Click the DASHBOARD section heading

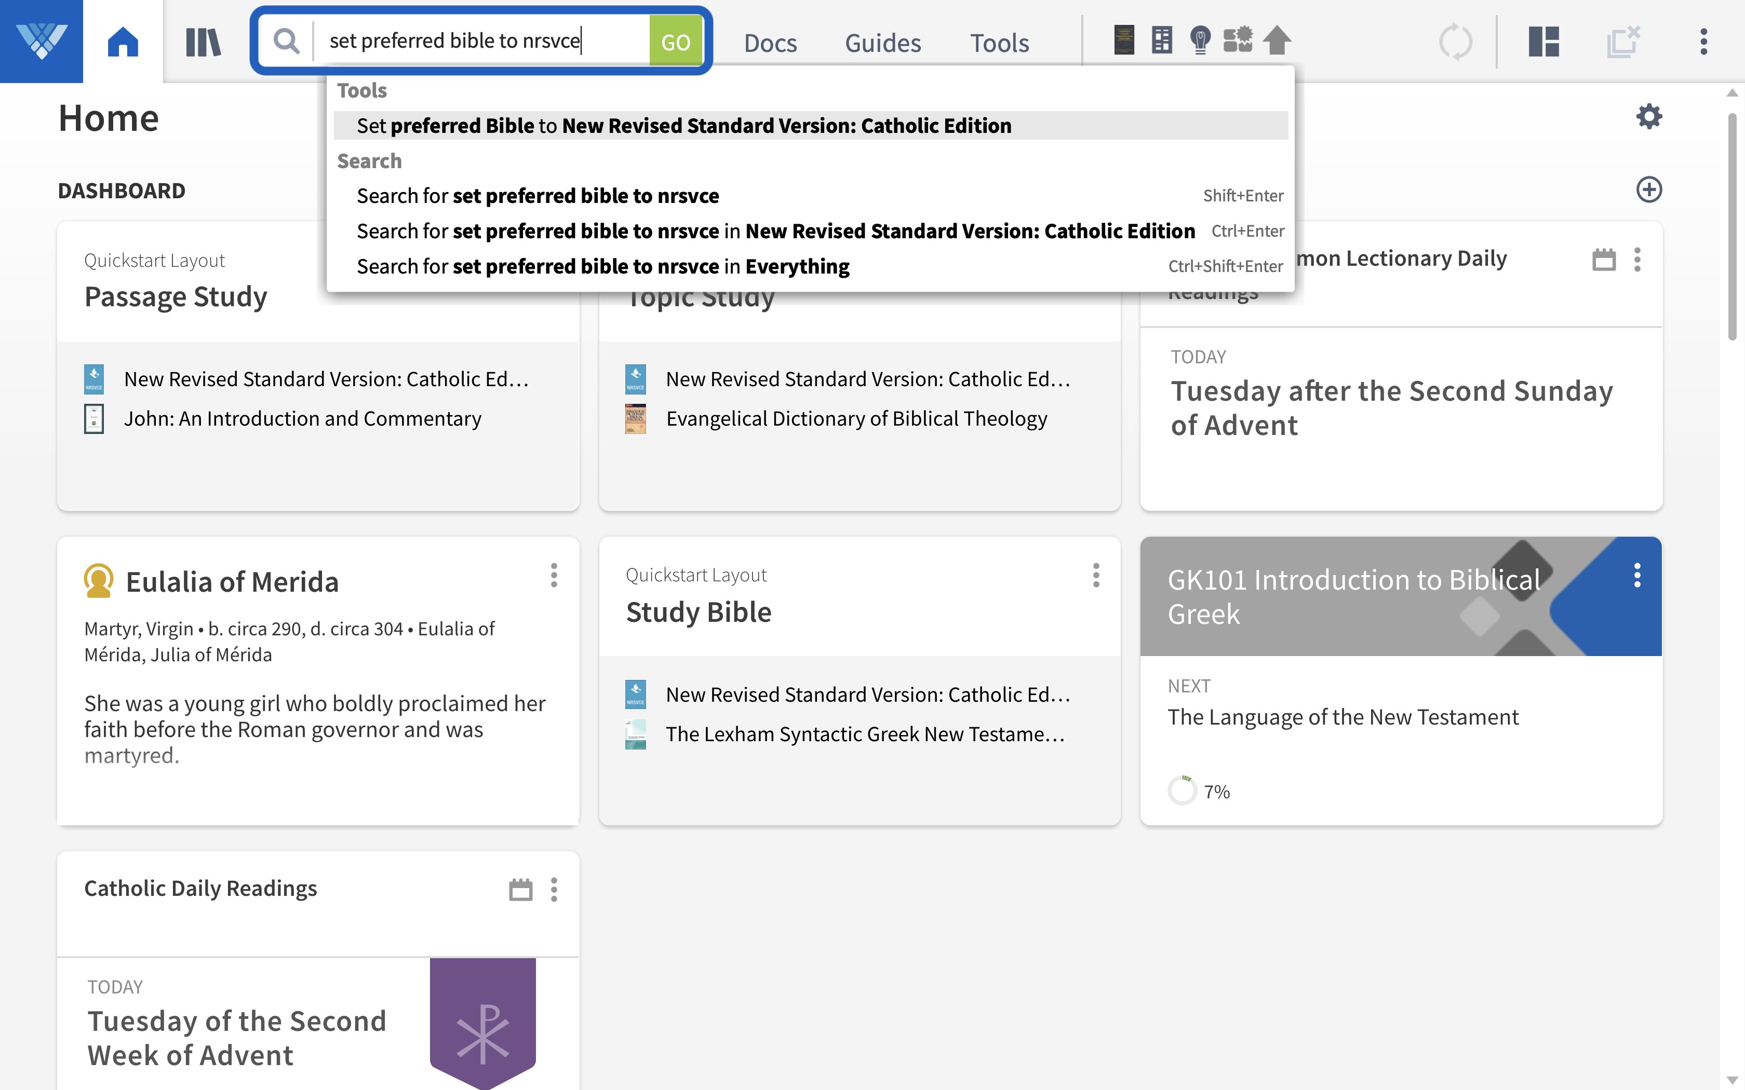(121, 191)
